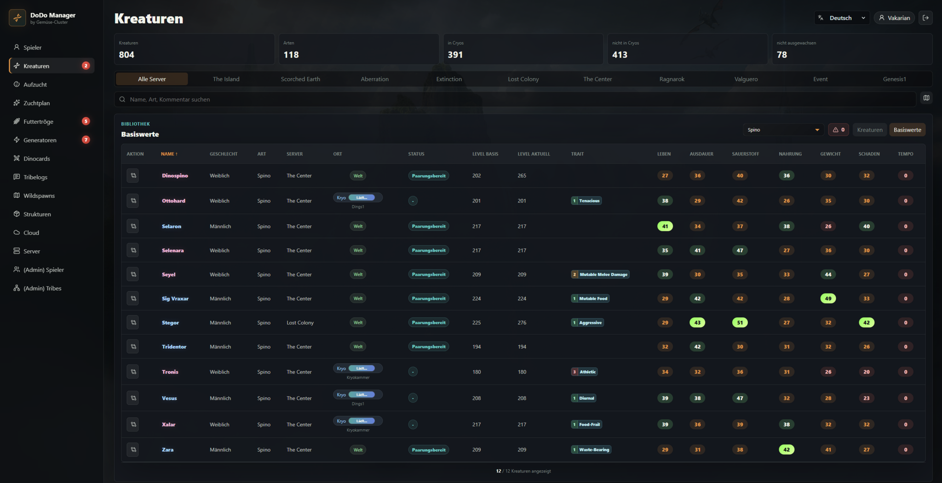Select Alle Server tab

click(152, 79)
